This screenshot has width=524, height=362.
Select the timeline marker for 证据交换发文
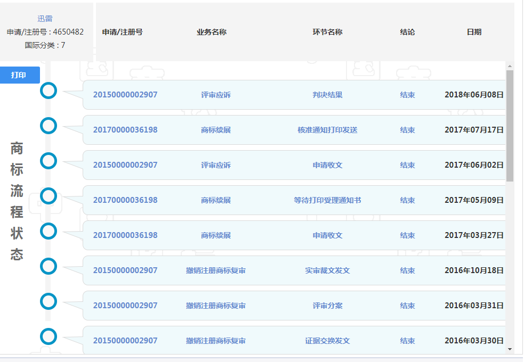[49, 336]
